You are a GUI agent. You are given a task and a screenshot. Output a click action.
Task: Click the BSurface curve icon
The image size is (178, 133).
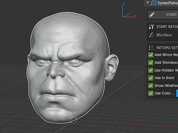coord(152,35)
